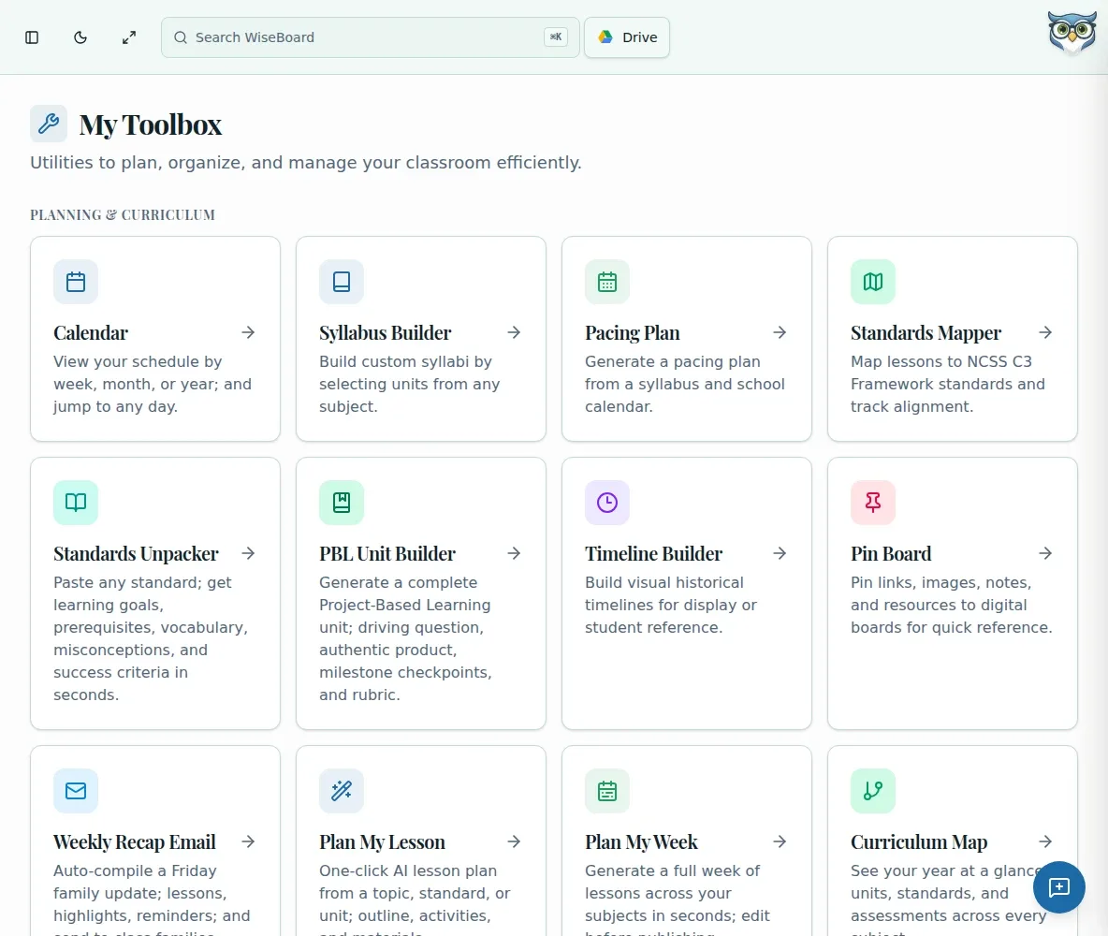Click the arrow next to Timeline Builder

point(780,553)
